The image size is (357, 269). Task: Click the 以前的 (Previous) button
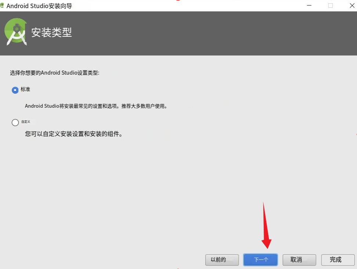pos(222,260)
